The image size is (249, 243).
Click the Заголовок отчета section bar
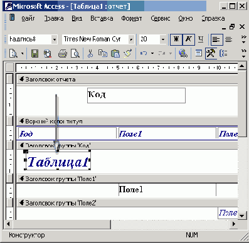click(127, 80)
